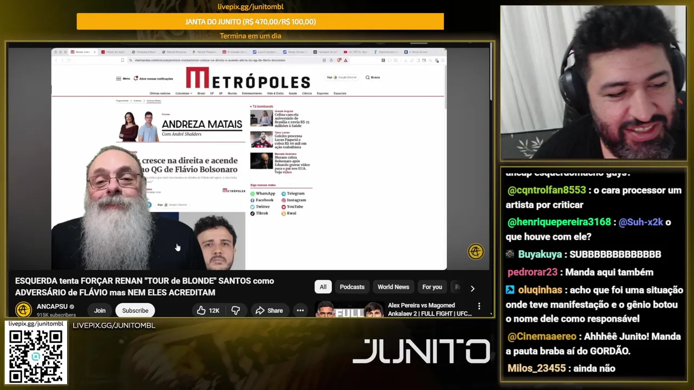Viewport: 694px width, 390px height.
Task: Click the pedrorar23 chat username
Action: [532, 272]
